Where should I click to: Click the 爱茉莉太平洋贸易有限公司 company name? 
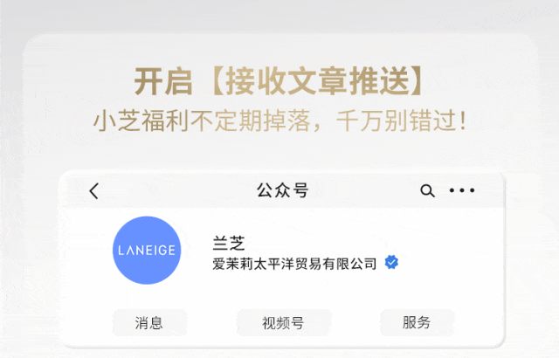[294, 264]
